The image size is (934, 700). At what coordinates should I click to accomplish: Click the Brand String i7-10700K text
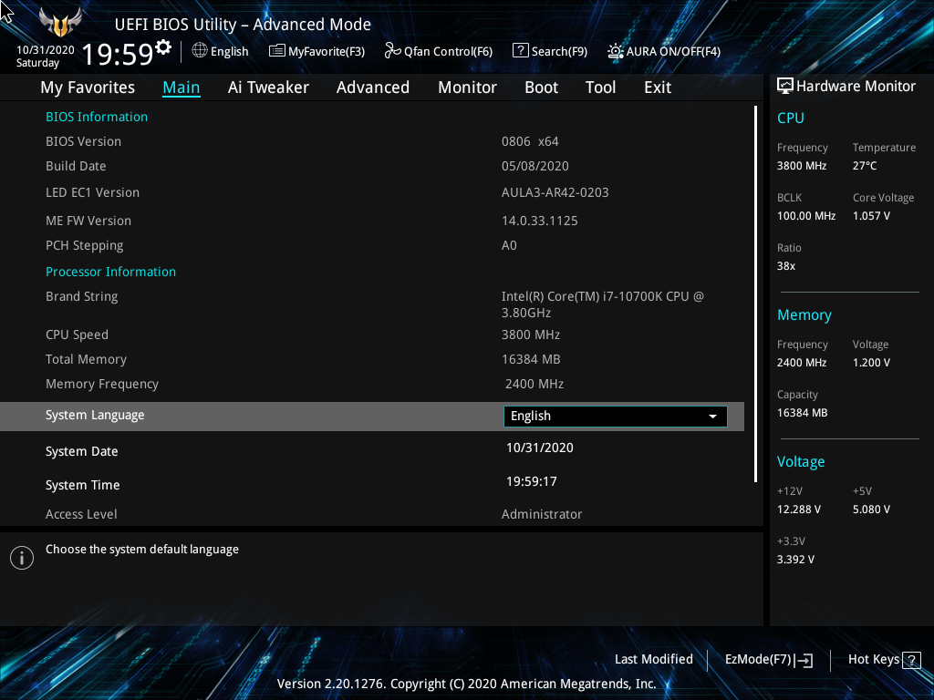point(603,304)
